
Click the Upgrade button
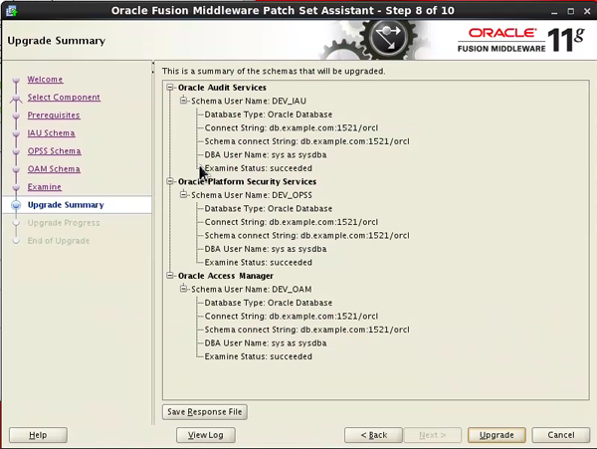pos(497,435)
